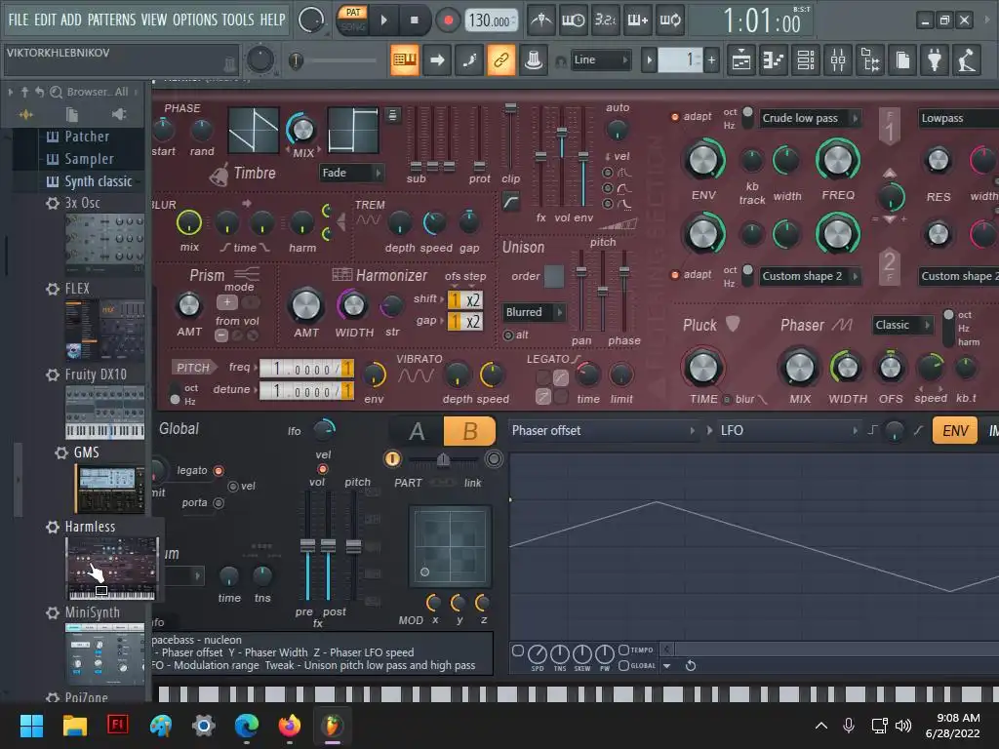Viewport: 999px width, 749px height.
Task: Click the MiniSynth plugin entry
Action: (x=92, y=612)
